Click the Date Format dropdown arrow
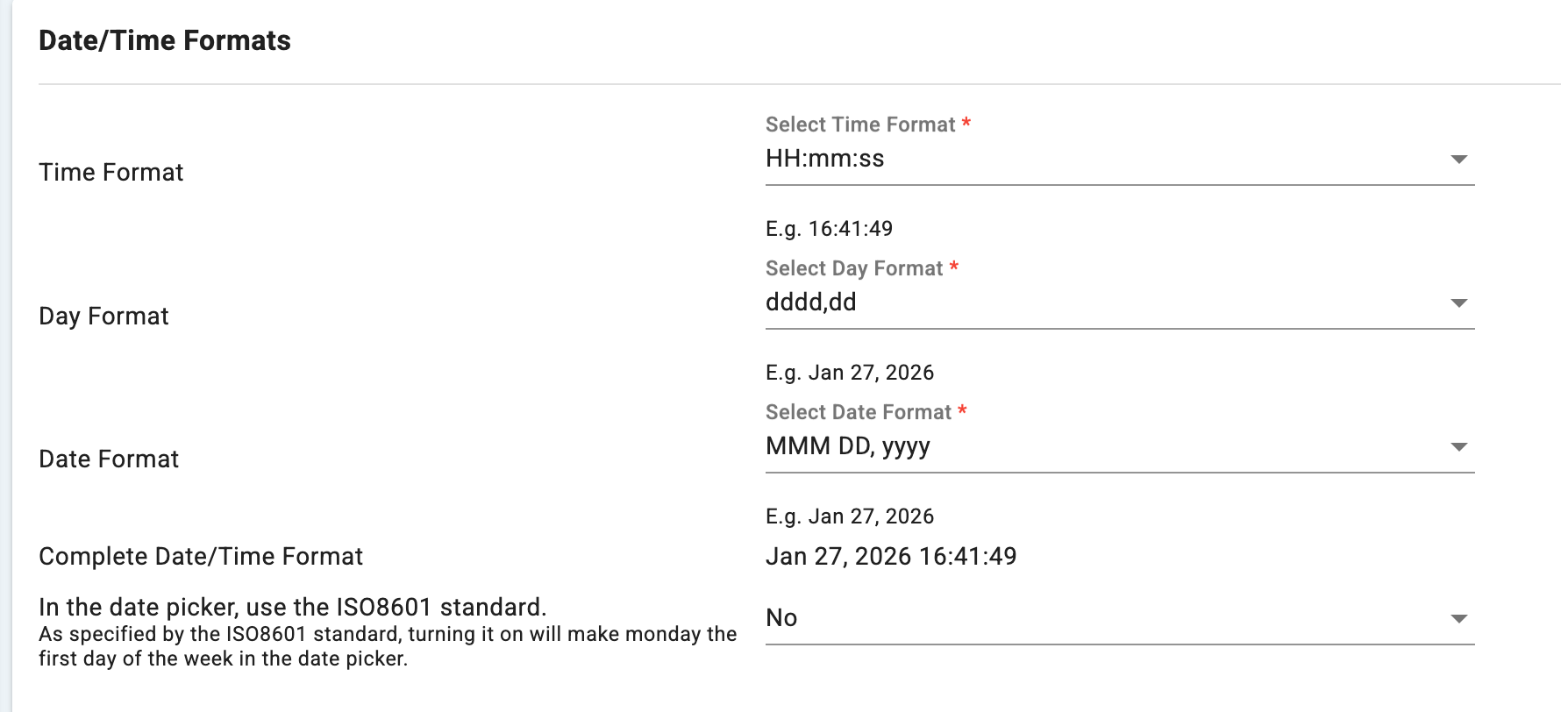 (x=1458, y=447)
